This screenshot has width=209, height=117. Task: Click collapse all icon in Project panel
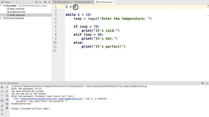point(40,2)
